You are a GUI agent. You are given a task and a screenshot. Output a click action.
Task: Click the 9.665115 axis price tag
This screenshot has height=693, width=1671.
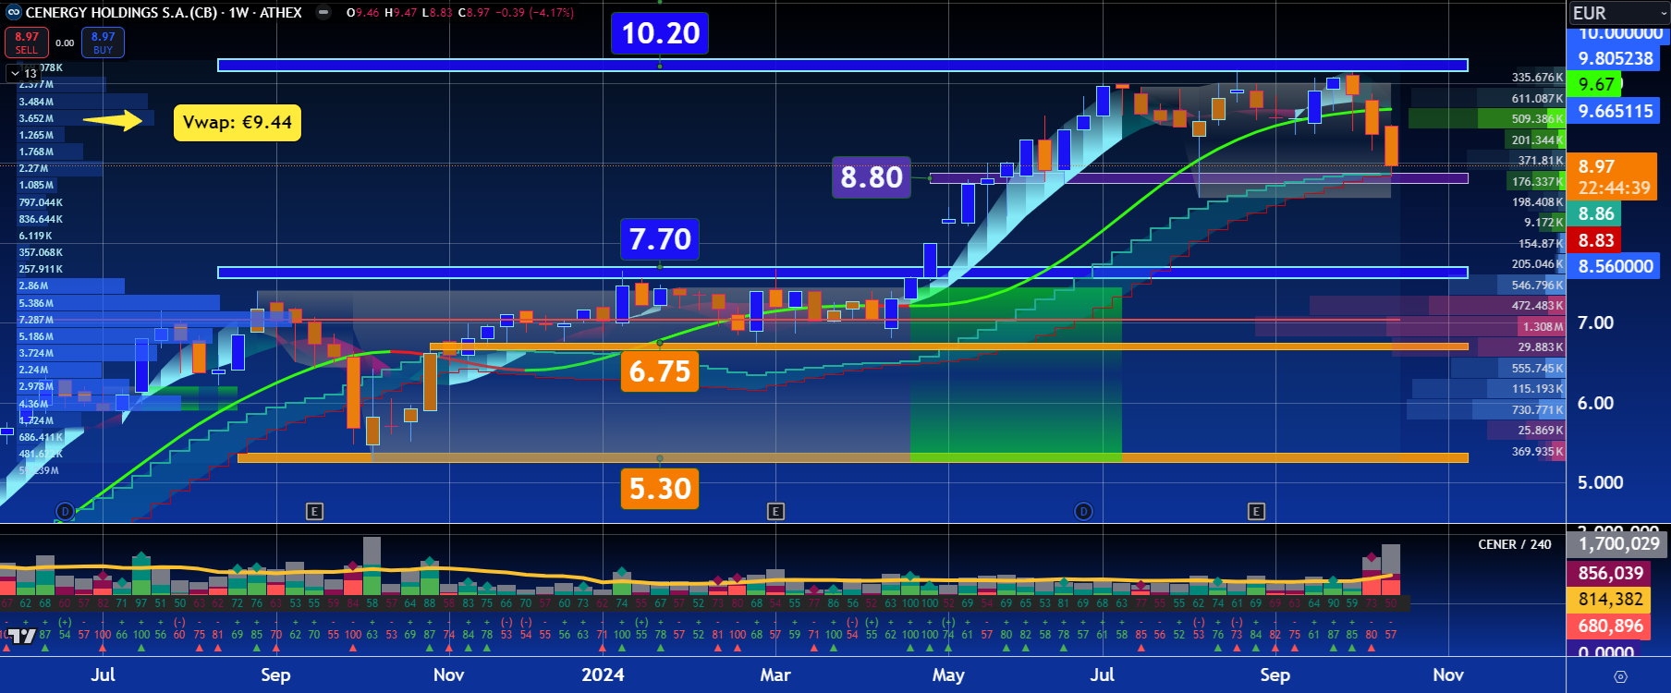tap(1616, 111)
